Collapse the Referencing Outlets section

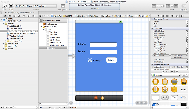tap(152, 65)
